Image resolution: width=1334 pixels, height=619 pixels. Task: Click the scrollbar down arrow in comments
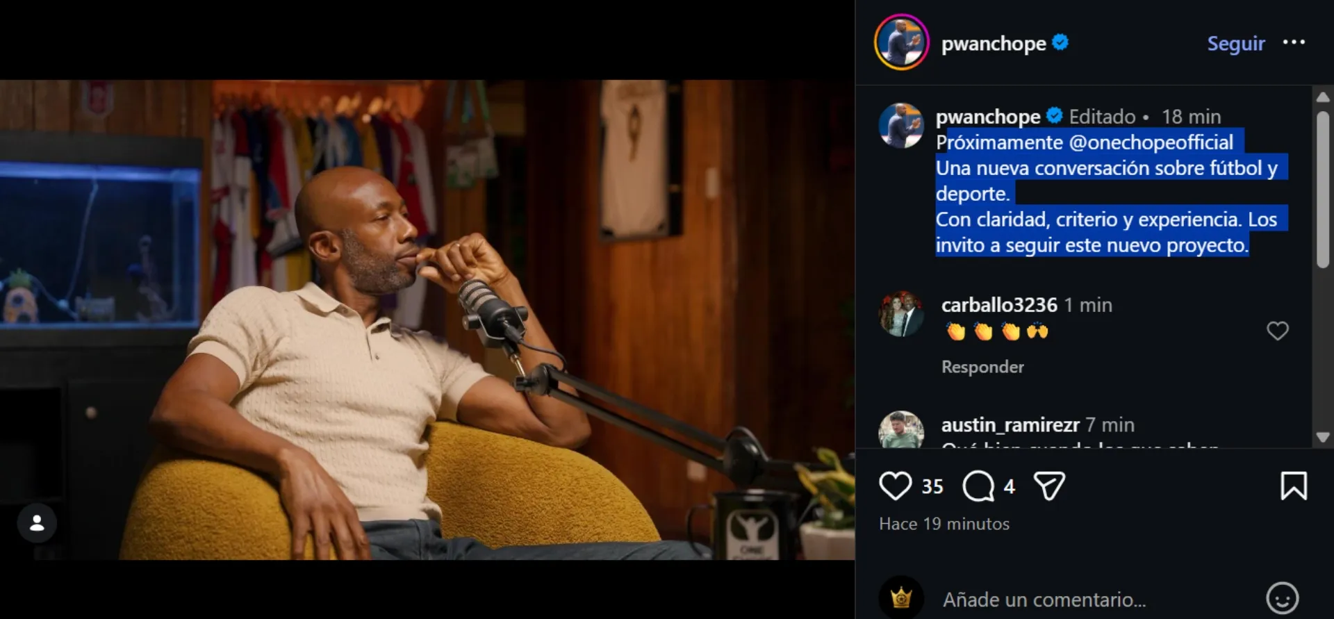tap(1323, 437)
